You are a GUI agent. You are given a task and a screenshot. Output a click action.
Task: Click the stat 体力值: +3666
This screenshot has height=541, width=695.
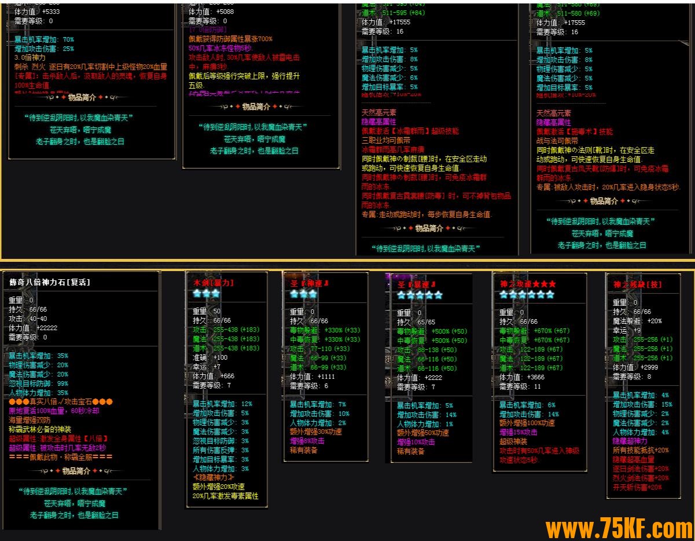(522, 376)
